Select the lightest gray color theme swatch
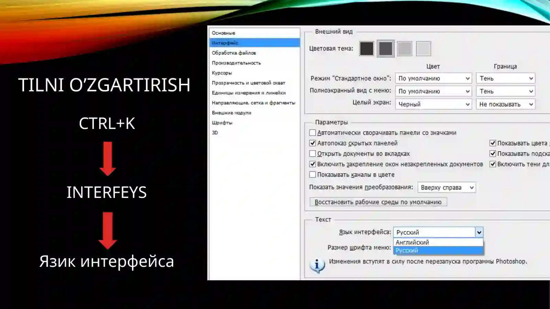The image size is (550, 309). point(423,48)
